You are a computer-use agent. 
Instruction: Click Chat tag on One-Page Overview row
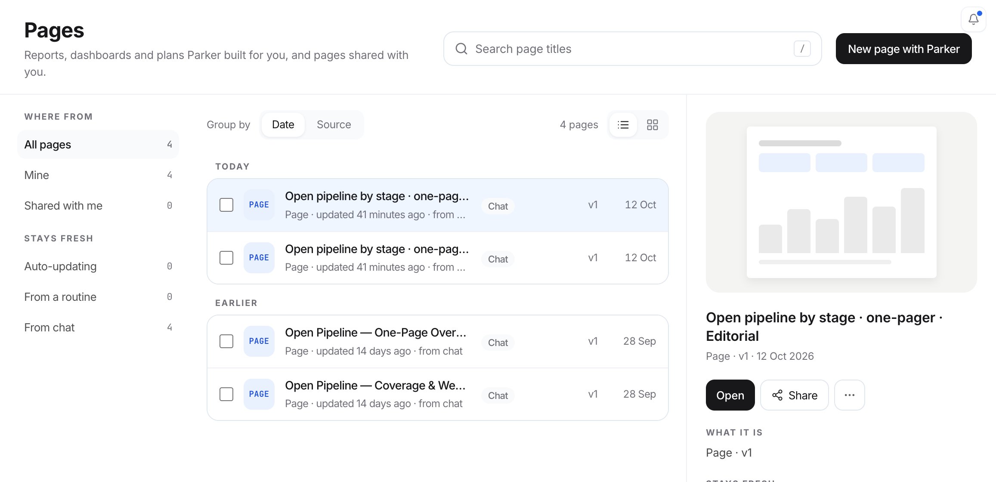coord(498,343)
